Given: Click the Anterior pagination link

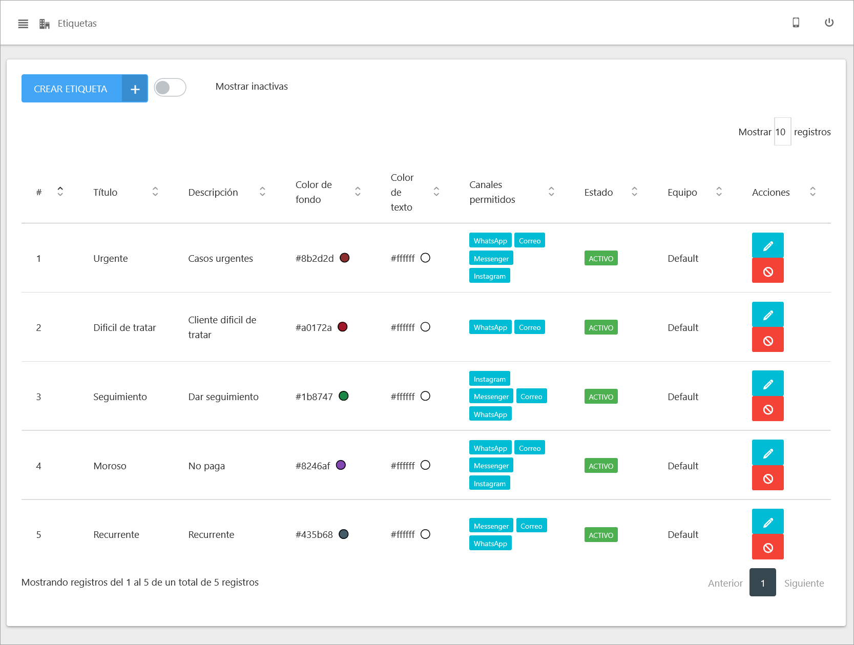Looking at the screenshot, I should pos(725,583).
